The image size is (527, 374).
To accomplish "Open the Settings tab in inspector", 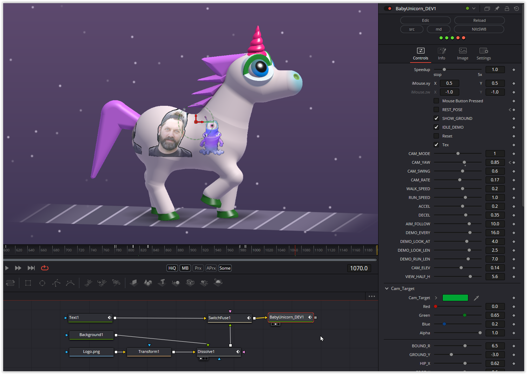I will point(484,54).
